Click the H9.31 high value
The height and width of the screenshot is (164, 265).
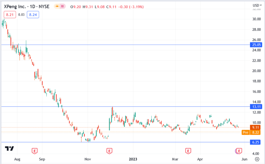[x=88, y=7]
